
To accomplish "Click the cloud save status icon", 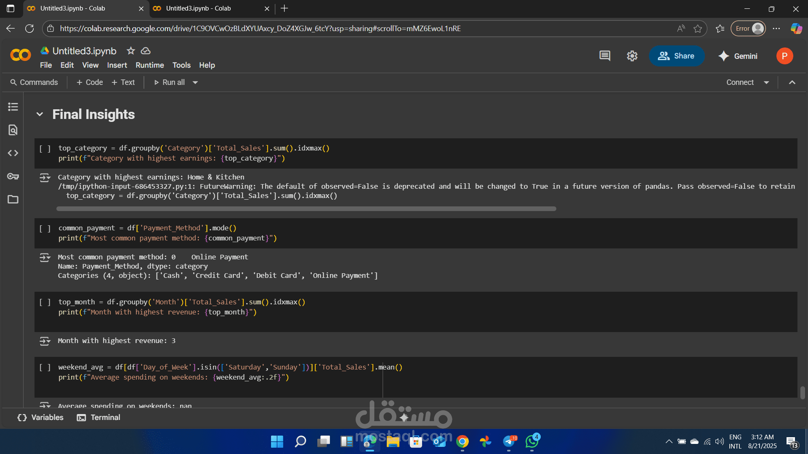I will [146, 51].
